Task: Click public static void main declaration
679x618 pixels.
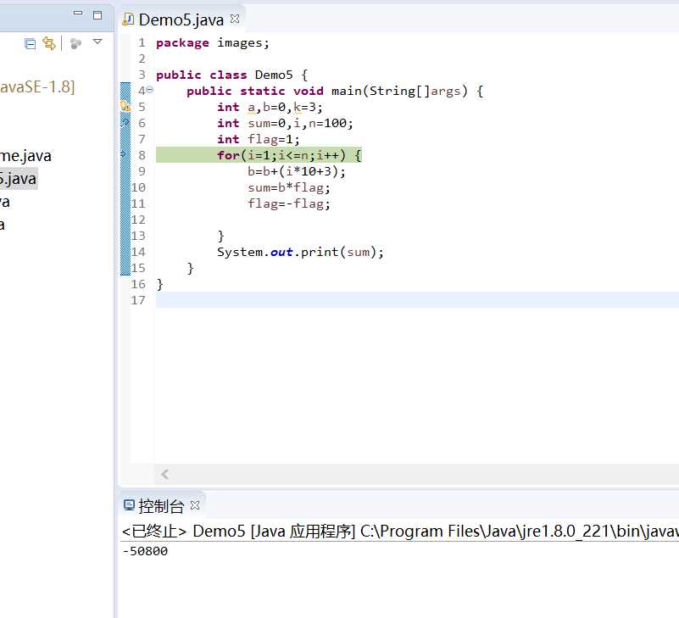Action: point(335,91)
